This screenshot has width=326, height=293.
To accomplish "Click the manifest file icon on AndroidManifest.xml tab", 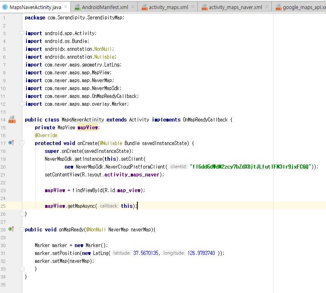I will click(77, 7).
